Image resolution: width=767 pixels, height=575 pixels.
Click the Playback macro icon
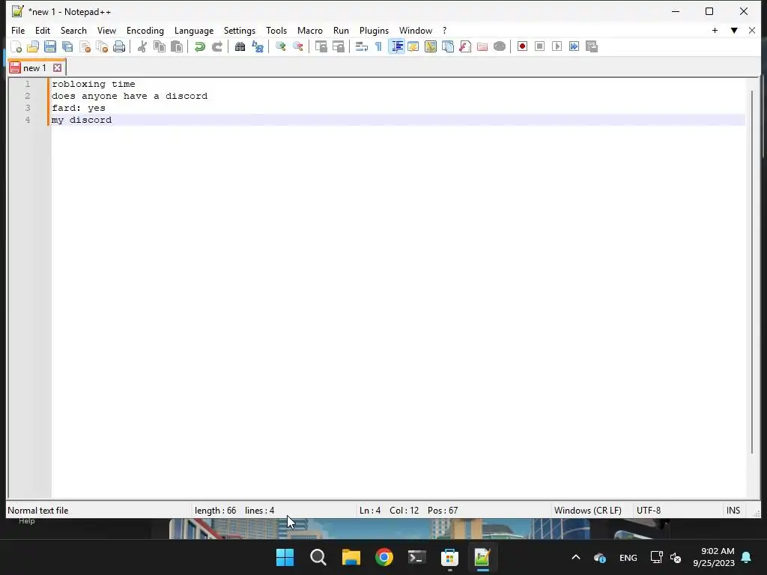(x=557, y=46)
